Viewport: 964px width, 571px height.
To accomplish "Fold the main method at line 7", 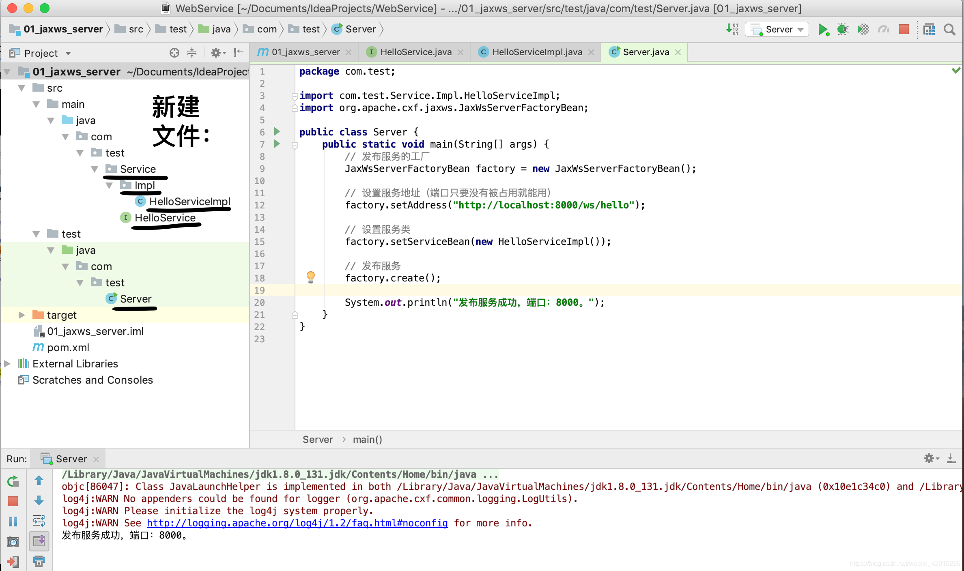I will point(295,145).
